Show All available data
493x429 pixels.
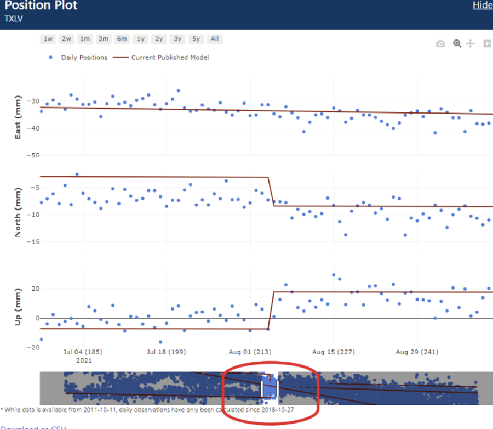(x=215, y=39)
